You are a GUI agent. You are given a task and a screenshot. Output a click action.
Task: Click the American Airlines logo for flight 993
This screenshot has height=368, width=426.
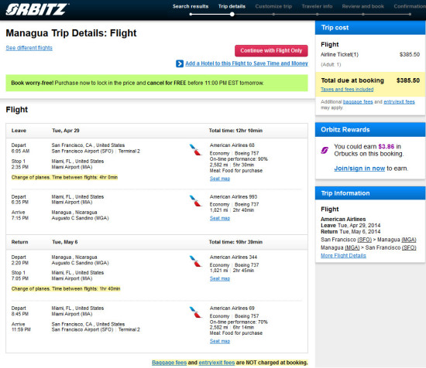pyautogui.click(x=195, y=201)
